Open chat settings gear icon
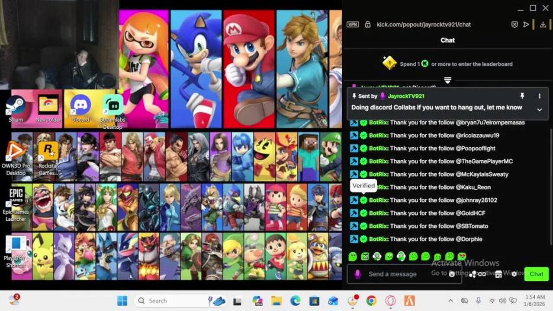The height and width of the screenshot is (311, 553). point(514,274)
